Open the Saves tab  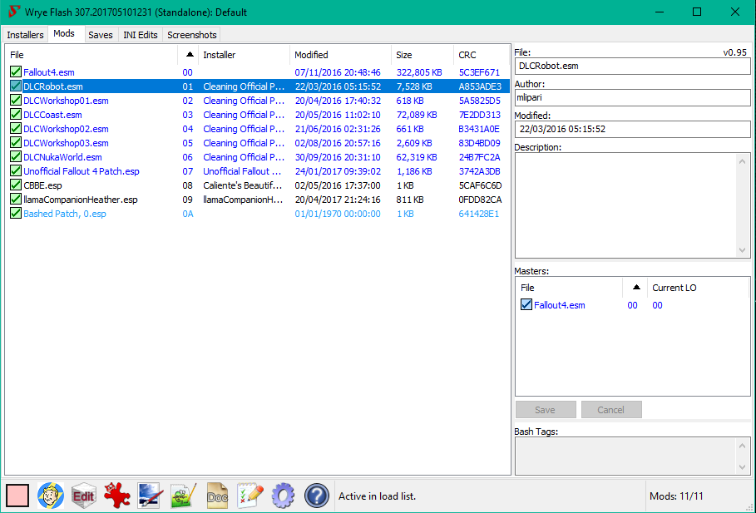click(101, 35)
